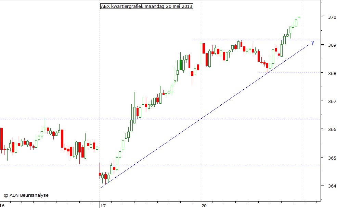Viewport: 337px width, 208px height.
Task: Click the date label 17 on time axis
Action: (103, 206)
